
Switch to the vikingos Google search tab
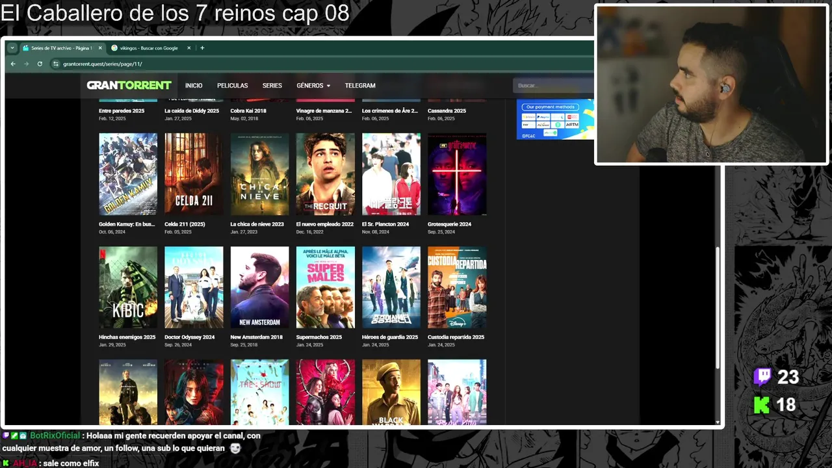[x=148, y=48]
